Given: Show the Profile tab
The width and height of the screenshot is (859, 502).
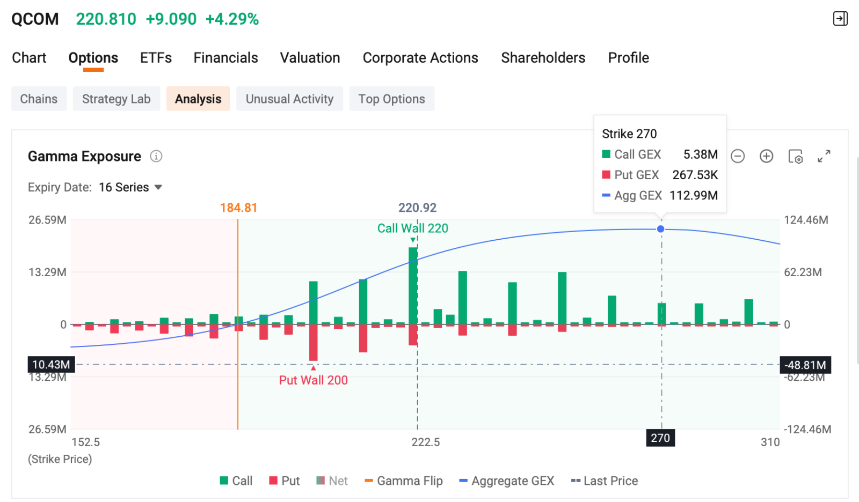Looking at the screenshot, I should click(x=628, y=57).
